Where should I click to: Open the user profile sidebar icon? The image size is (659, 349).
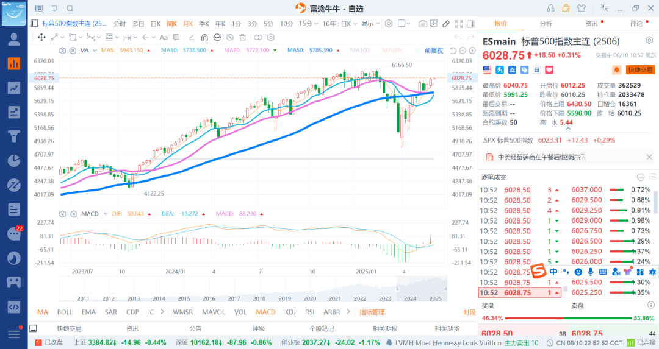pyautogui.click(x=14, y=40)
